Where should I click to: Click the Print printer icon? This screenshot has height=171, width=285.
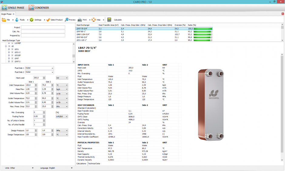(80, 20)
